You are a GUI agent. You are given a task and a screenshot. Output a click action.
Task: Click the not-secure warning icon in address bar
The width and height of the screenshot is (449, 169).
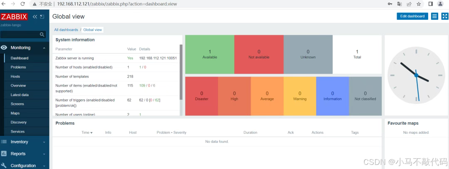(35, 4)
